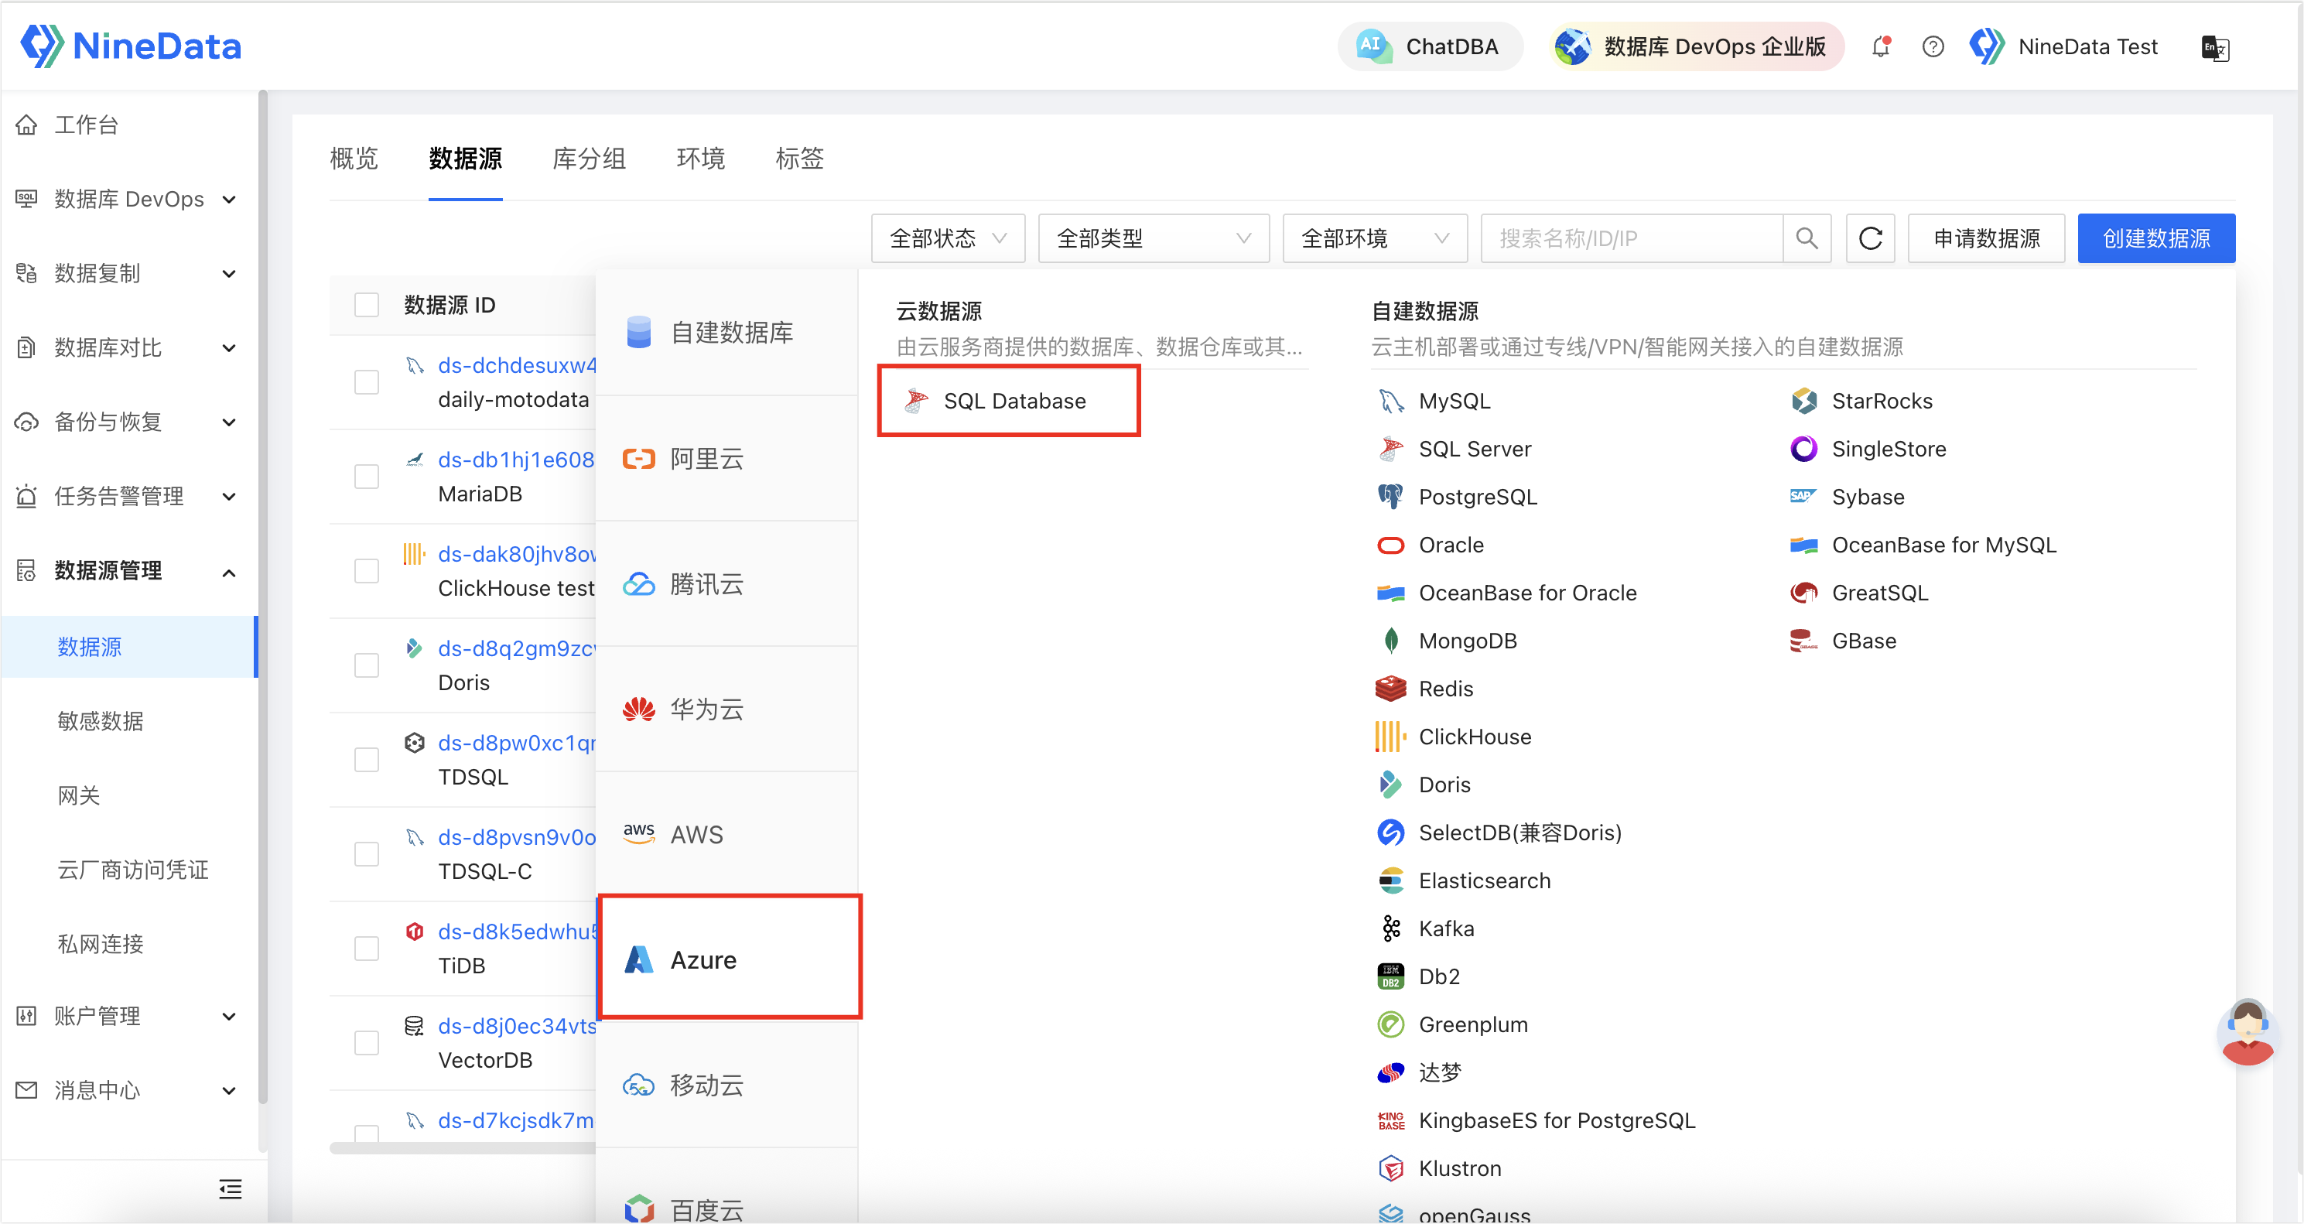This screenshot has height=1224, width=2304.
Task: Click the Redis cube icon
Action: (x=1390, y=689)
